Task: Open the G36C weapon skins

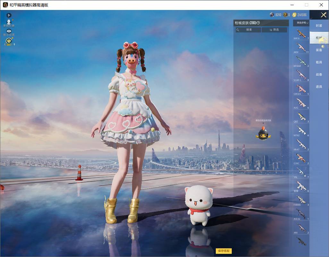Action: tap(301, 158)
